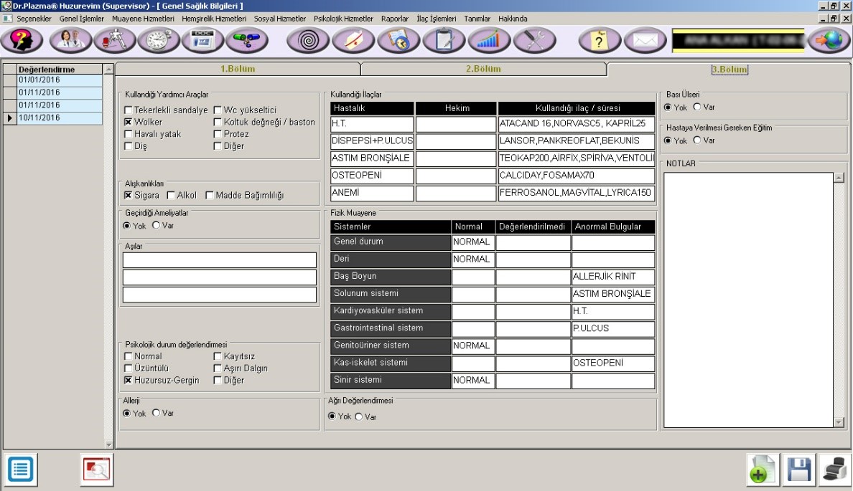
Task: Enable the Havalı yatak checkbox
Action: click(129, 133)
